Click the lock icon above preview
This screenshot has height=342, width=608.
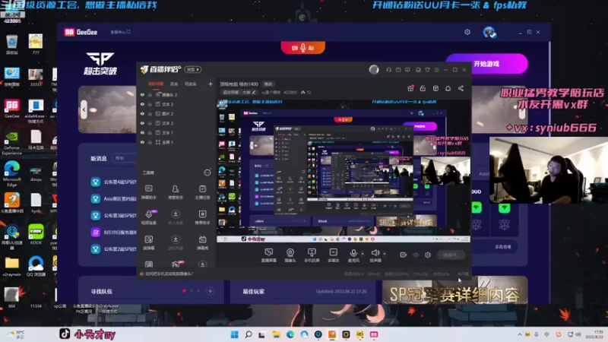[423, 88]
